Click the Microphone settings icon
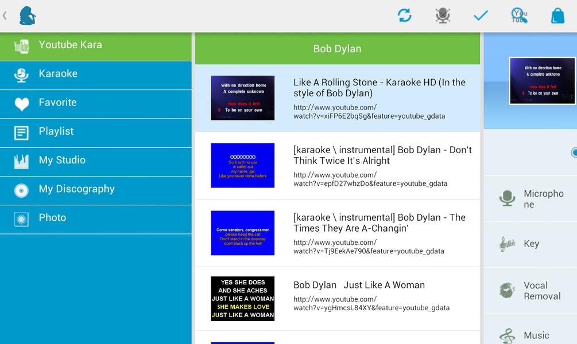Viewport: 577px width, 344px height. pos(507,198)
